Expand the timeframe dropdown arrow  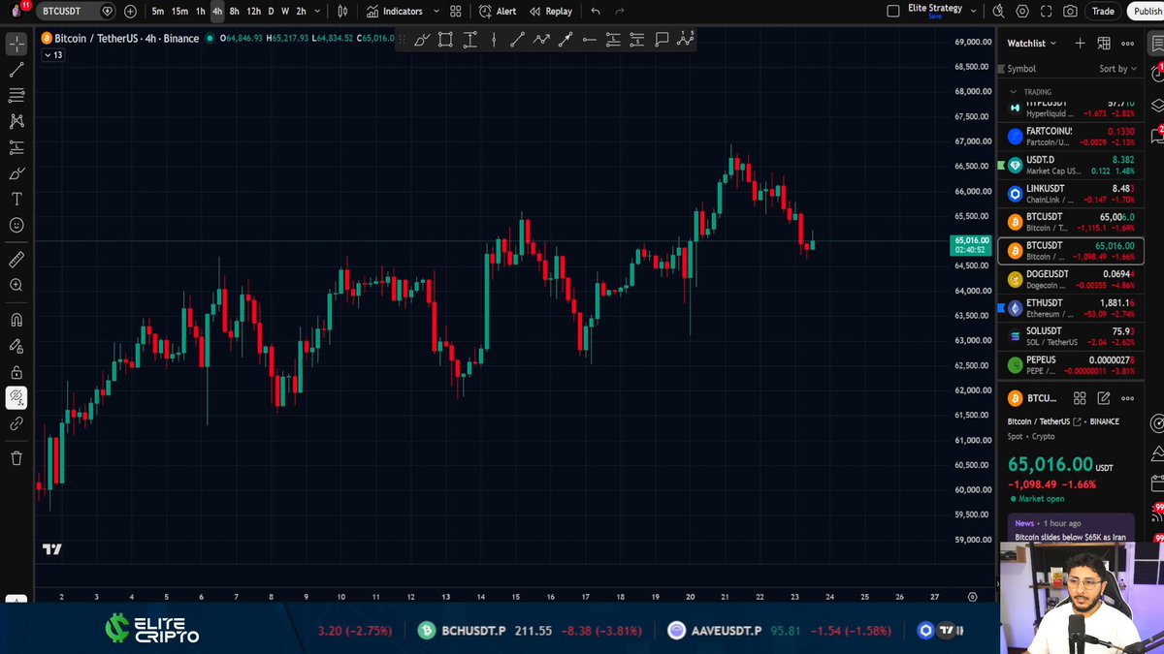pos(317,12)
